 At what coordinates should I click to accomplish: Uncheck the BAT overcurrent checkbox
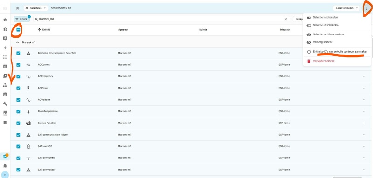point(18,158)
